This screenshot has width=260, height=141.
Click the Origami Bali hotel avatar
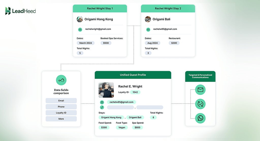point(148,19)
